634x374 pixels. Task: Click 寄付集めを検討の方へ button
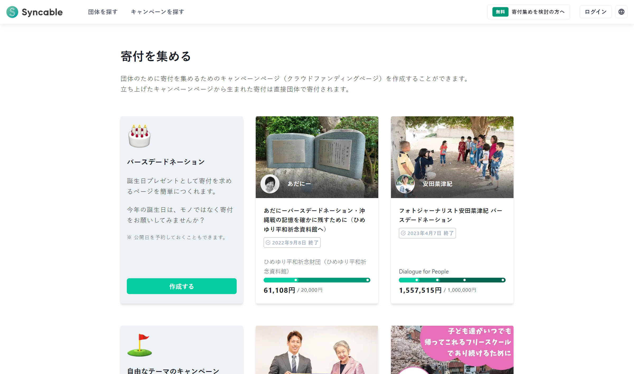529,12
